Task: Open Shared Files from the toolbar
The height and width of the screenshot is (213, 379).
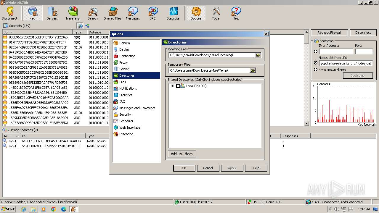Action: (x=113, y=13)
